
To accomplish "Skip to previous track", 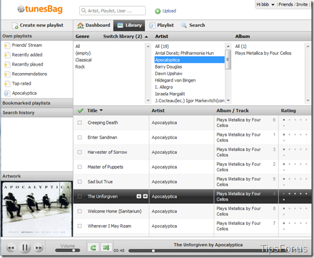I will point(11,247).
